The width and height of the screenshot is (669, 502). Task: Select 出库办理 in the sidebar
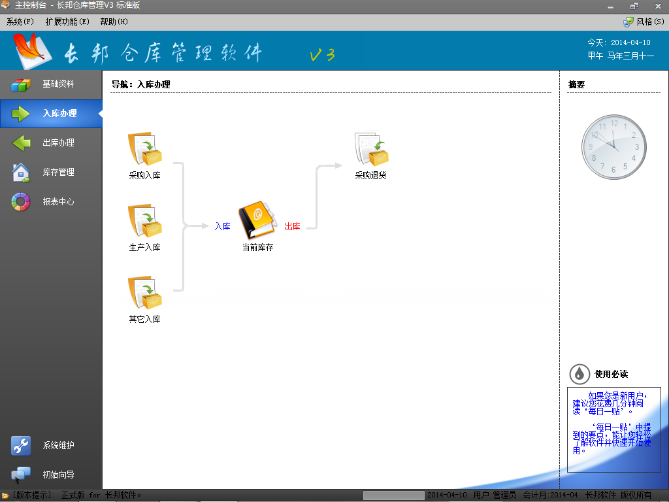pos(51,142)
